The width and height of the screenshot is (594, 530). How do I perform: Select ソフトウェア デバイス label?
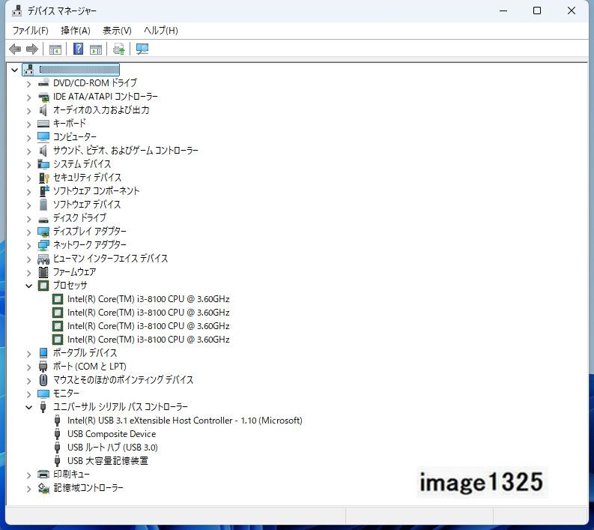tap(87, 205)
